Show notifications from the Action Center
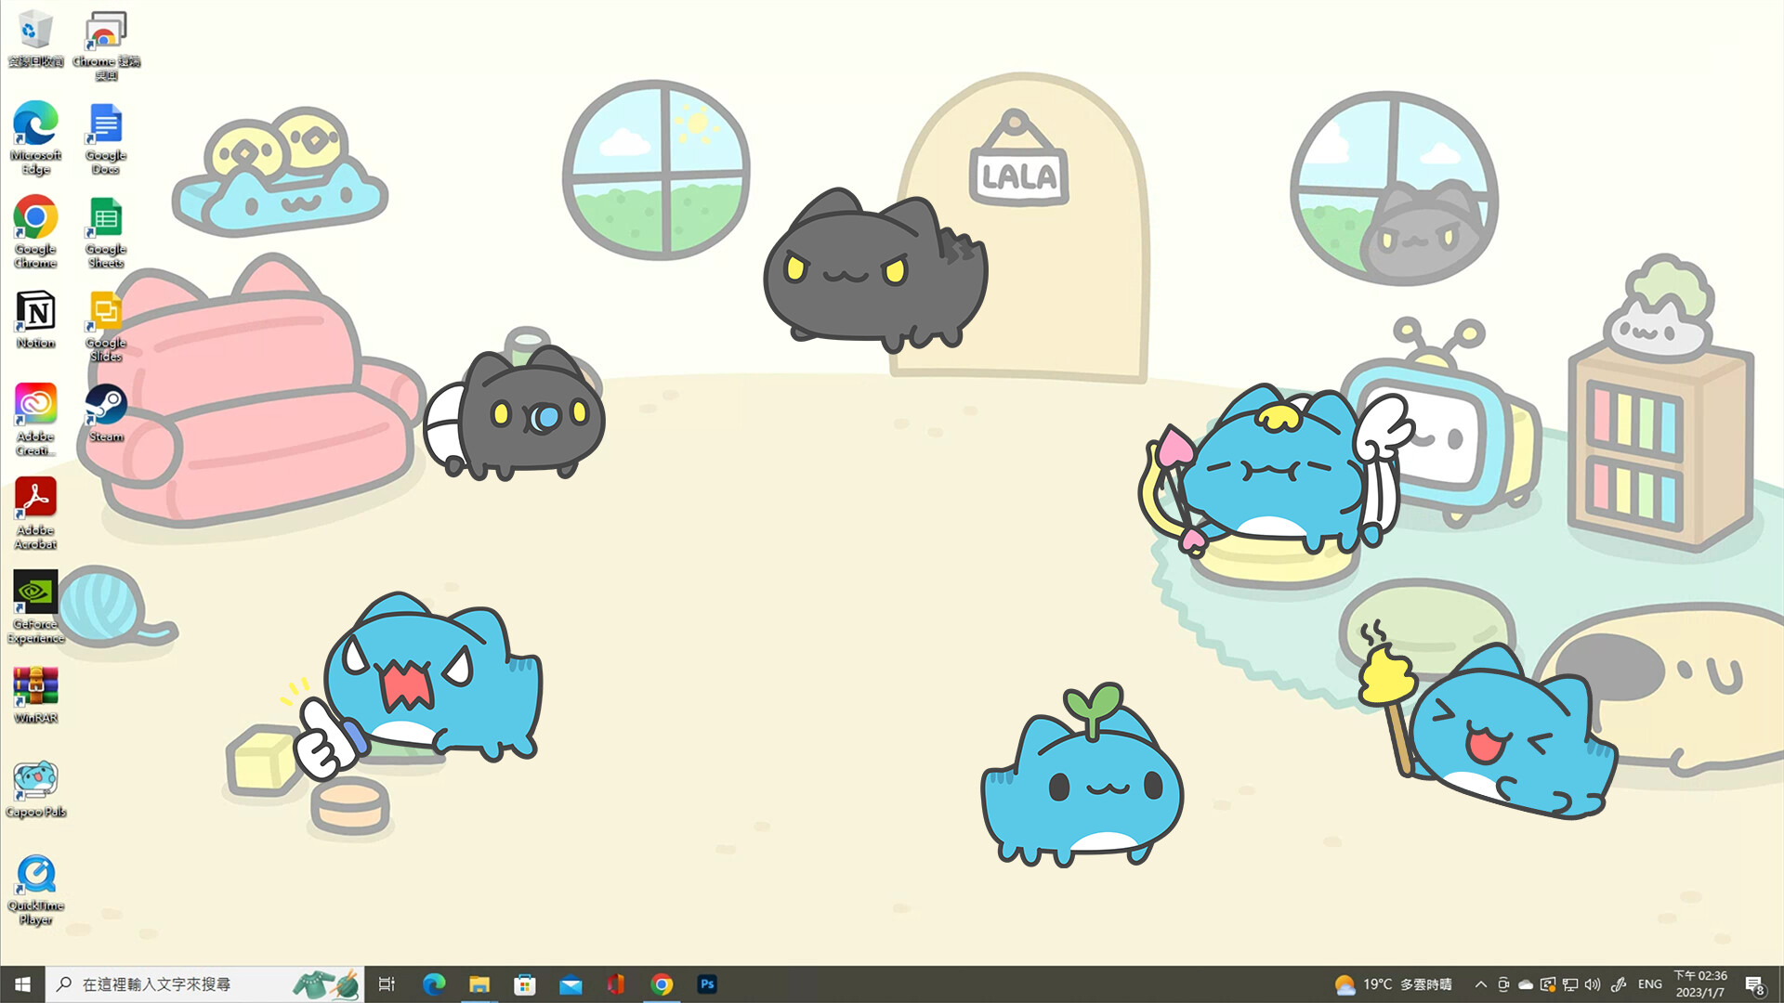1784x1003 pixels. coord(1755,983)
